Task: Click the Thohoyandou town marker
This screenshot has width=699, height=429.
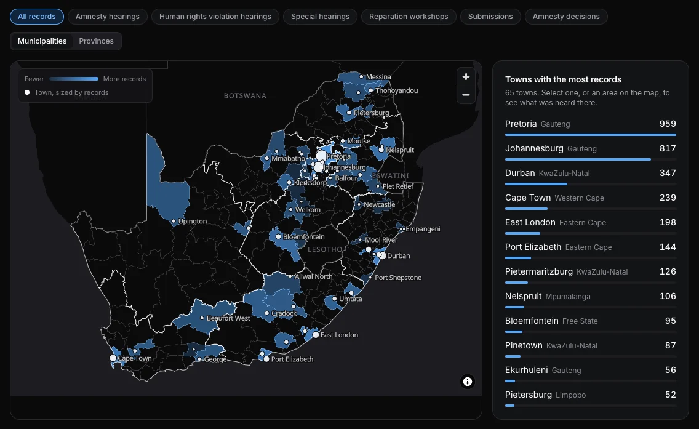Action: tap(371, 90)
